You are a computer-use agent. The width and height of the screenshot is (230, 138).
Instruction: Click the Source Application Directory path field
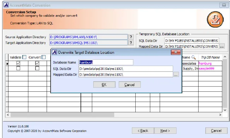click(88, 37)
